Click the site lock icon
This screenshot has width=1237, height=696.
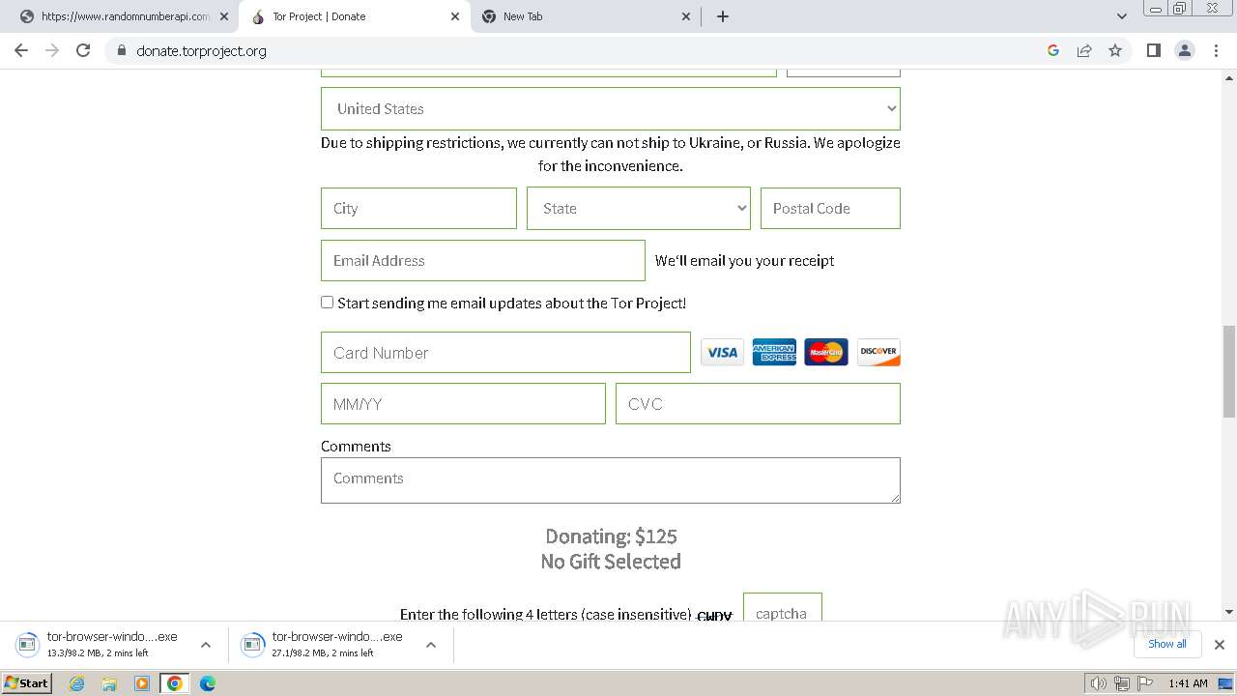tap(122, 51)
